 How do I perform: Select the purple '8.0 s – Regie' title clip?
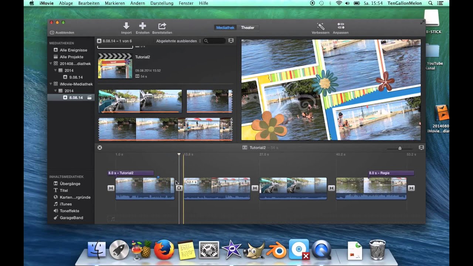point(391,173)
